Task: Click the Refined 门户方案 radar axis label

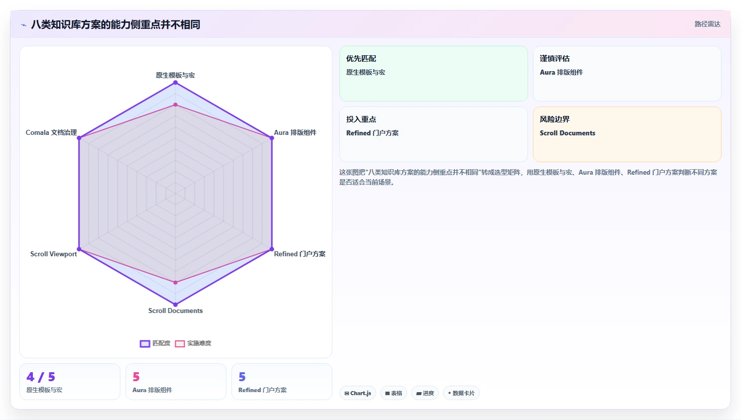Action: coord(300,254)
